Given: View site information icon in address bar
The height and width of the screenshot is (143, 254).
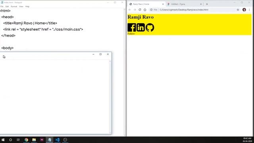Looking at the screenshot, I should [x=151, y=10].
